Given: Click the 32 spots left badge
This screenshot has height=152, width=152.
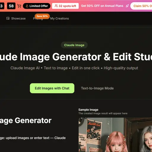Looking at the screenshot, I should pos(65,6).
